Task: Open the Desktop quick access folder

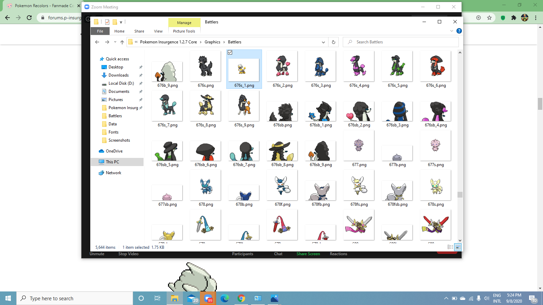Action: coord(116,67)
